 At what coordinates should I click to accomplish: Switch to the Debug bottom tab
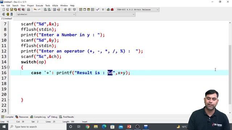pos(53,117)
